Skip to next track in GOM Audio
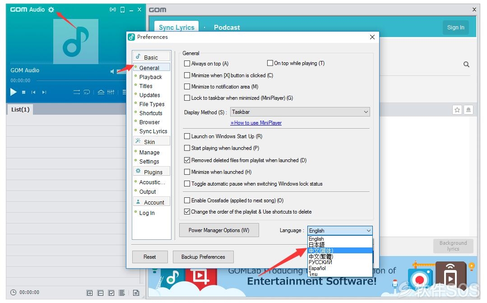Viewport: 487px width, 303px height. coord(44,92)
